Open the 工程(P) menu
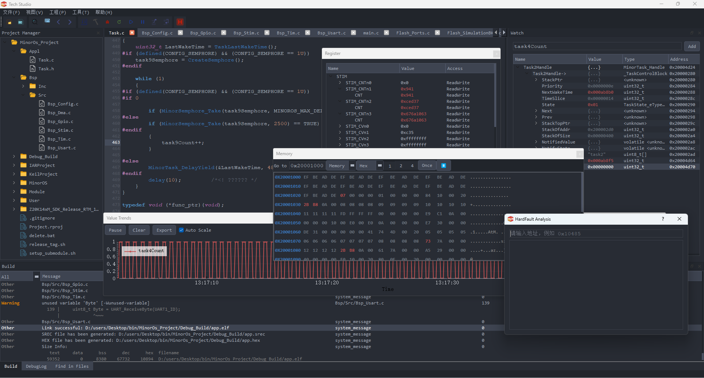The image size is (704, 378). (58, 12)
